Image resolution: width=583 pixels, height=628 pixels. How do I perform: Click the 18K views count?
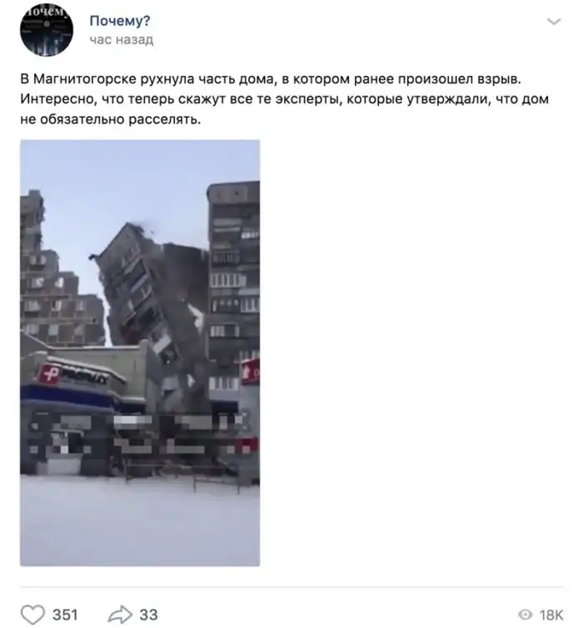tap(551, 615)
